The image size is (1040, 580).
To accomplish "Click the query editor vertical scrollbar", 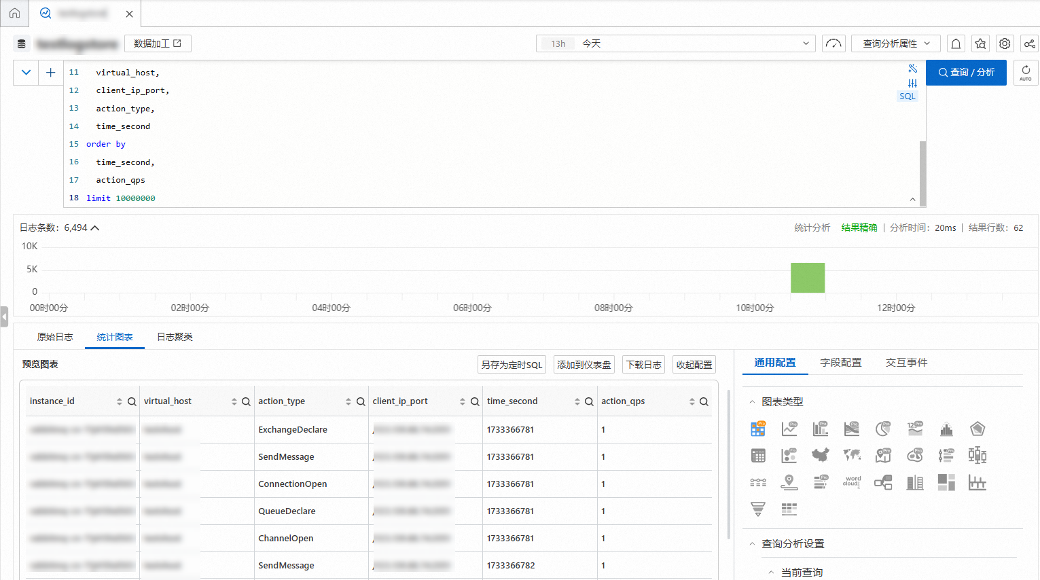I will (922, 173).
